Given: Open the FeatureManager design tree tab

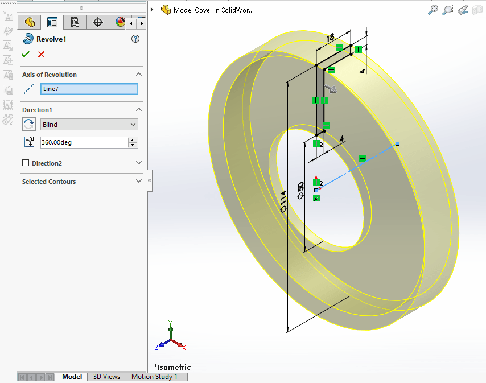Looking at the screenshot, I should click(x=30, y=22).
